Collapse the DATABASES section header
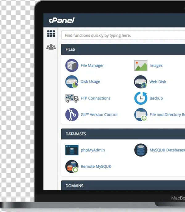This screenshot has width=185, height=212. pos(123,134)
